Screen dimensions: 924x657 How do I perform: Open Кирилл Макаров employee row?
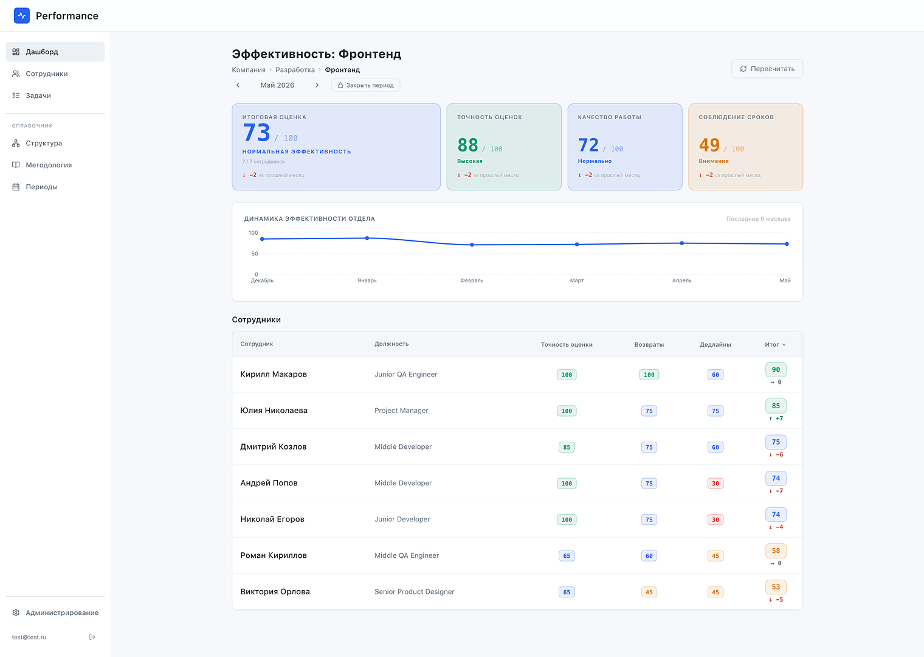pyautogui.click(x=517, y=374)
